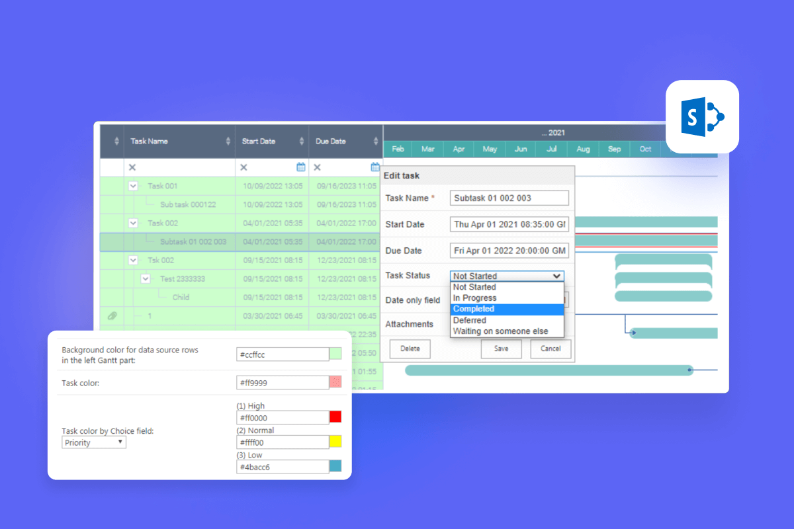Click the yellow Normal priority color swatch
The image size is (794, 529).
335,442
